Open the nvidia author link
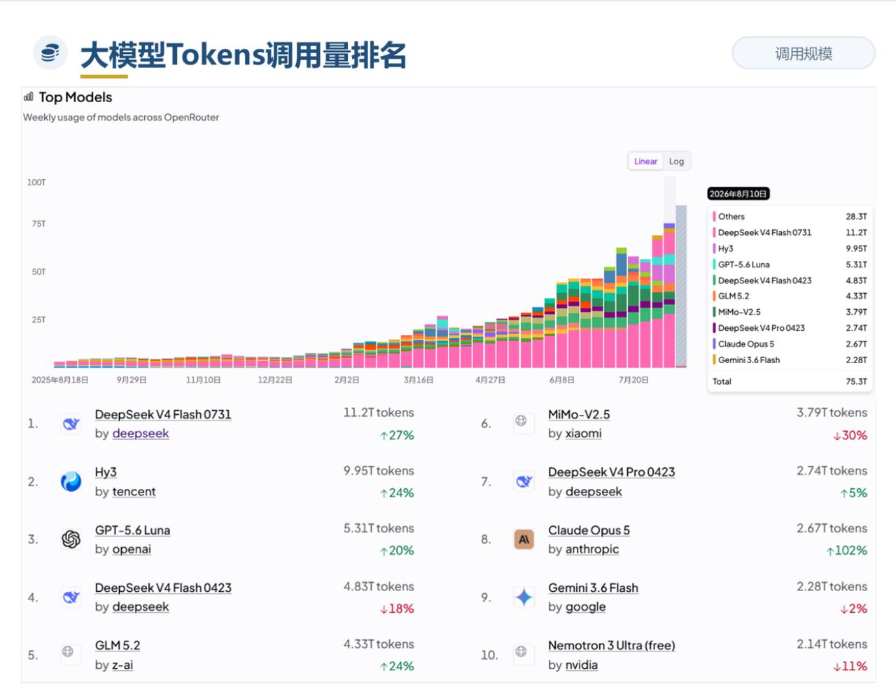This screenshot has height=687, width=896. point(582,665)
